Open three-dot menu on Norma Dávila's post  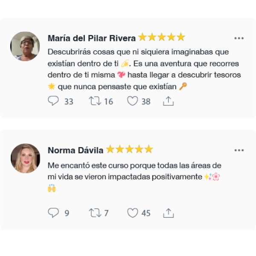coord(239,150)
